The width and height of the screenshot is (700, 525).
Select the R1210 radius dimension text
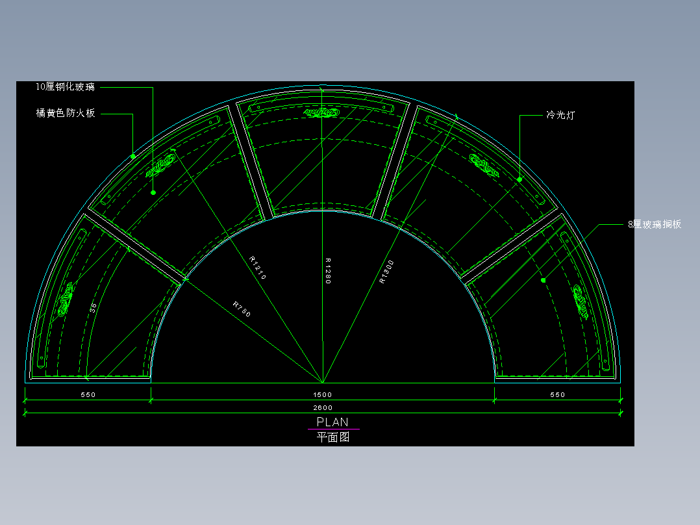tap(258, 268)
